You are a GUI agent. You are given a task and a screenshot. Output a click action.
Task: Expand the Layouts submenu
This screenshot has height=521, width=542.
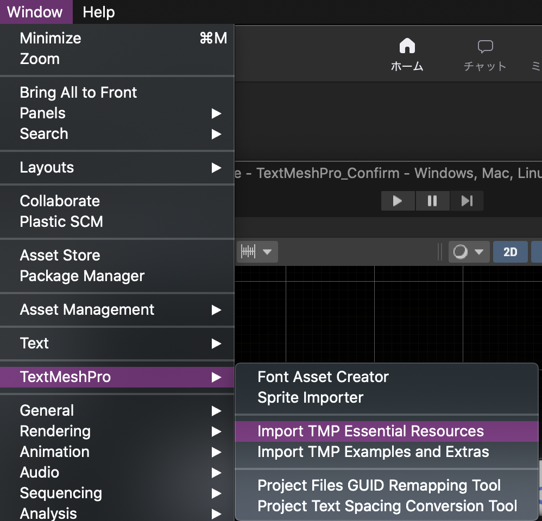[117, 167]
